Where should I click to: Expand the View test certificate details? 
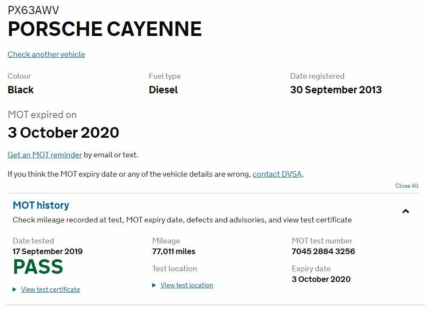click(x=50, y=289)
